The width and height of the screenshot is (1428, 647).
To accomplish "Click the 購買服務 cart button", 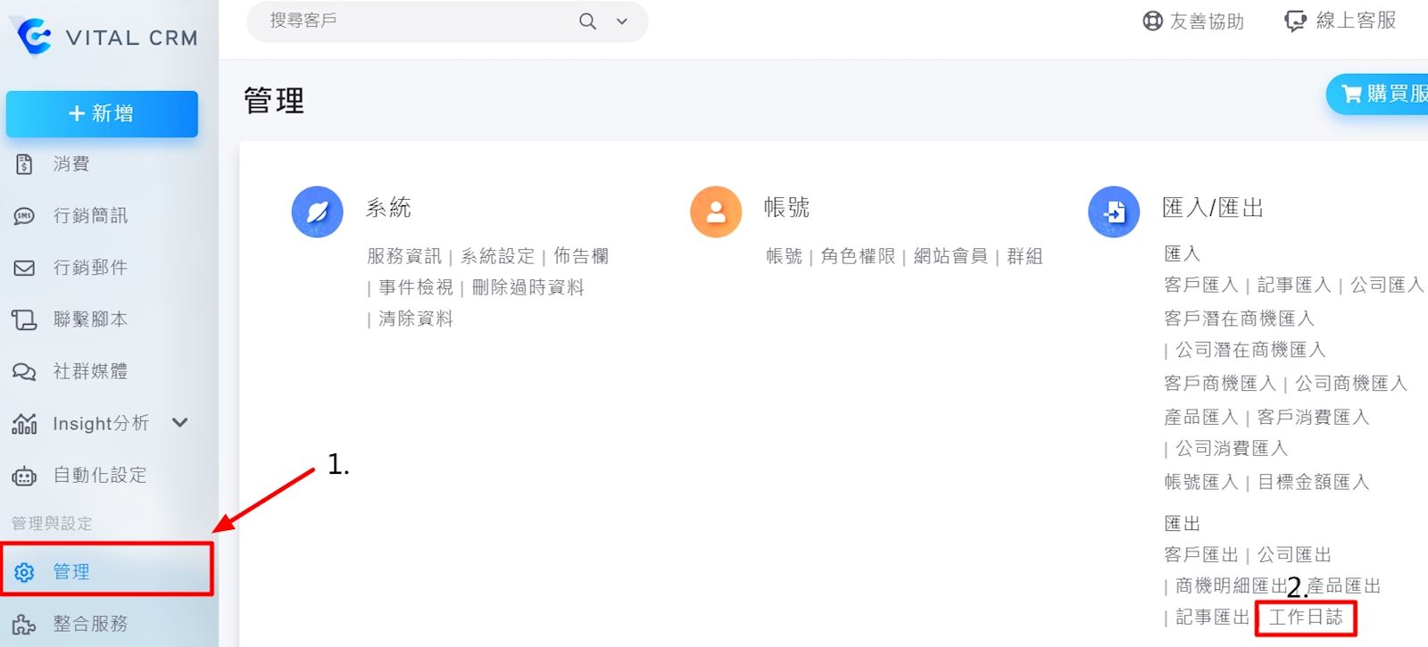I will (1380, 94).
